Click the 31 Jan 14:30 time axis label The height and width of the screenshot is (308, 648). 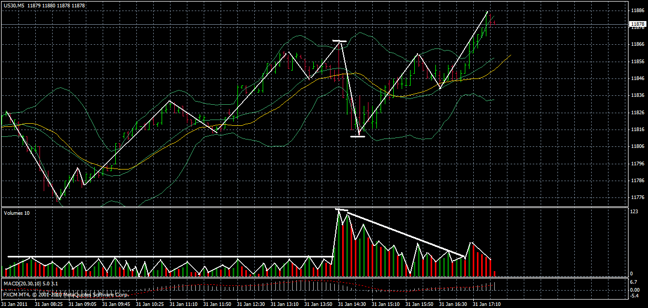pyautogui.click(x=353, y=304)
